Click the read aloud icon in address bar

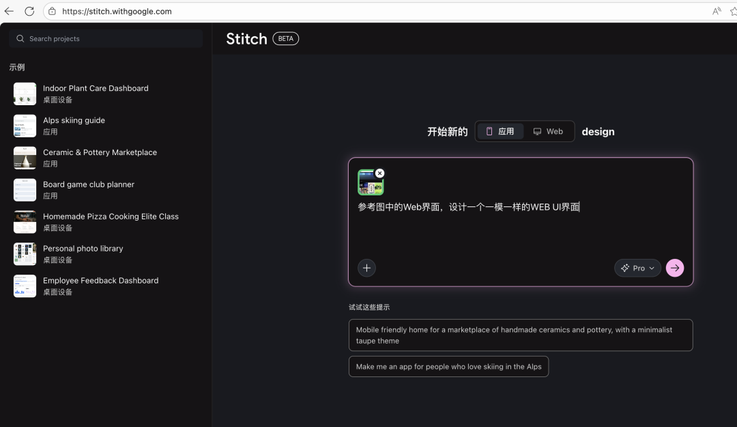click(717, 11)
